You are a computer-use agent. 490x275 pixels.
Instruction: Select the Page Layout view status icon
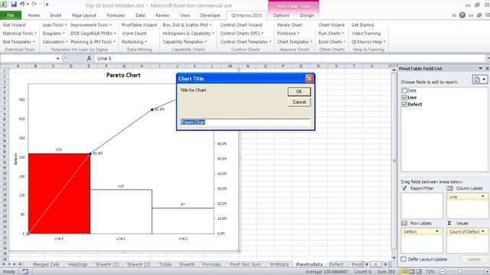pos(412,272)
